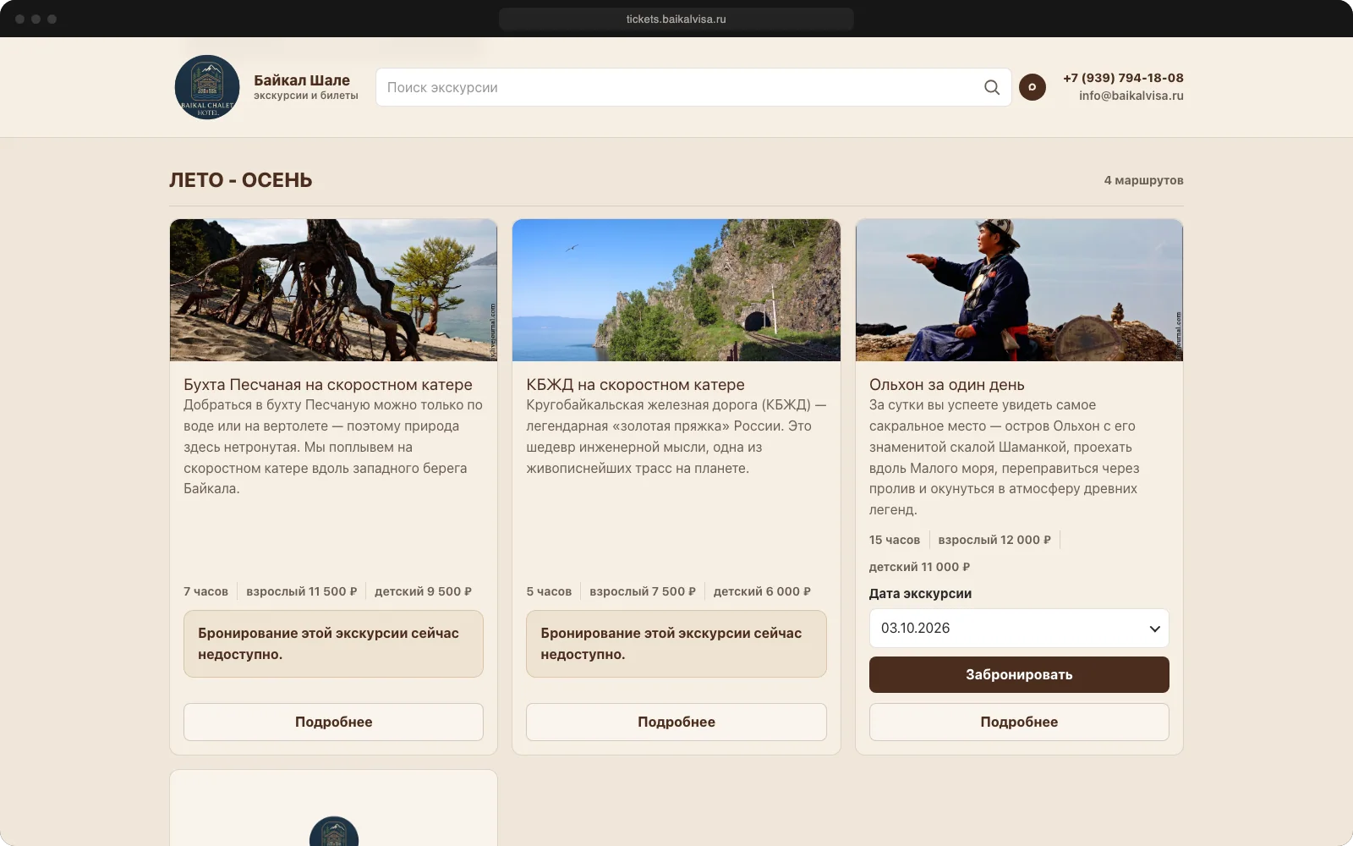This screenshot has width=1353, height=846.
Task: Click the детский 11 000 ₽ price
Action: coord(920,567)
